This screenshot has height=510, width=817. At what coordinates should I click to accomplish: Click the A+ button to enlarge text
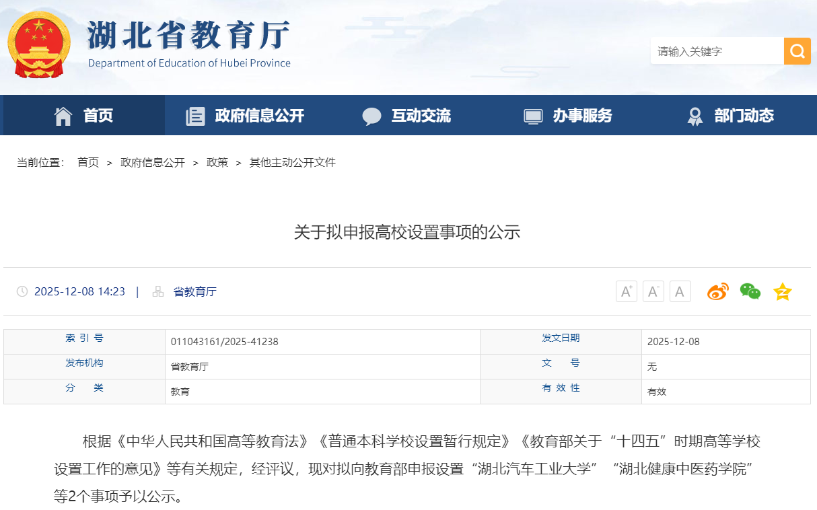coord(626,291)
